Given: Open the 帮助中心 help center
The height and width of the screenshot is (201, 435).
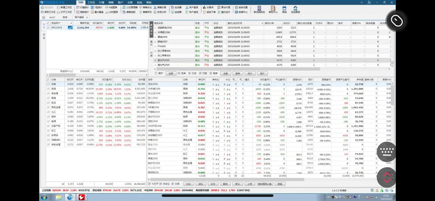Looking at the screenshot, I should tap(273, 10).
